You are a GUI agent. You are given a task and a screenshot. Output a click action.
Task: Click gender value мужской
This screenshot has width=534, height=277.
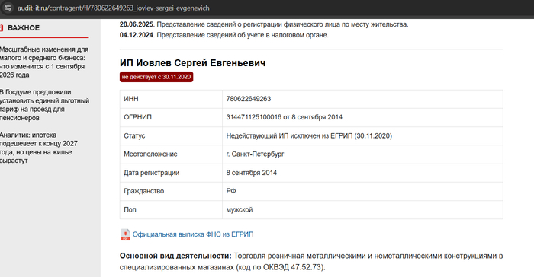click(x=240, y=210)
